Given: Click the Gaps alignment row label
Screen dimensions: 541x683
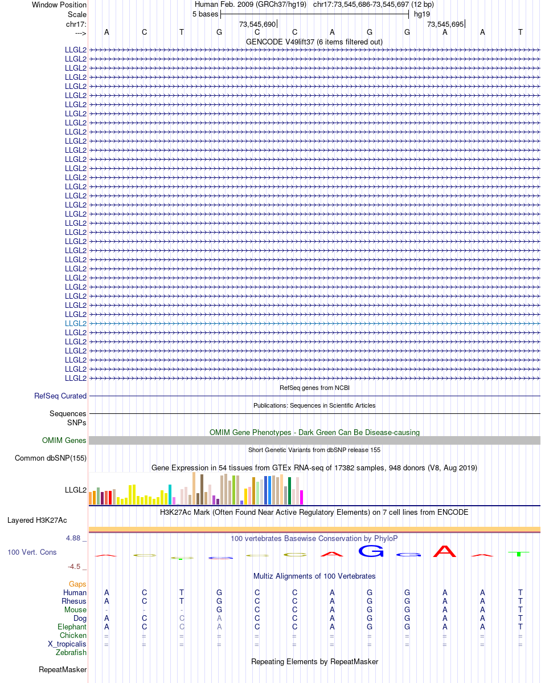Looking at the screenshot, I should (x=77, y=584).
